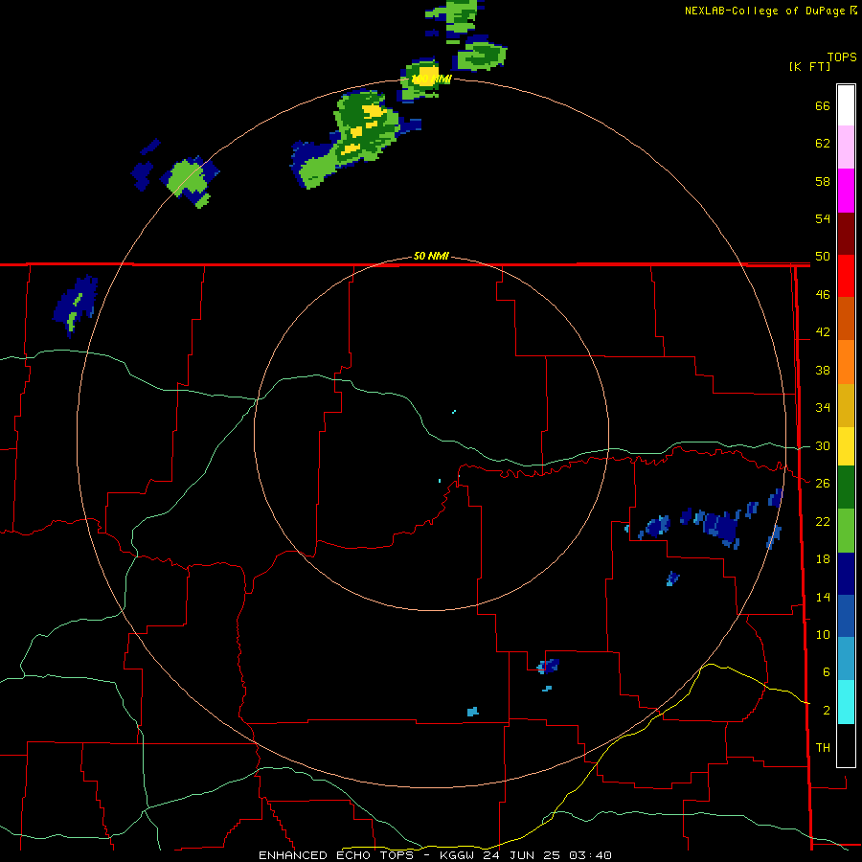This screenshot has height=862, width=862.
Task: Select the bright red 50 kft legend swatch
Action: pyautogui.click(x=846, y=276)
